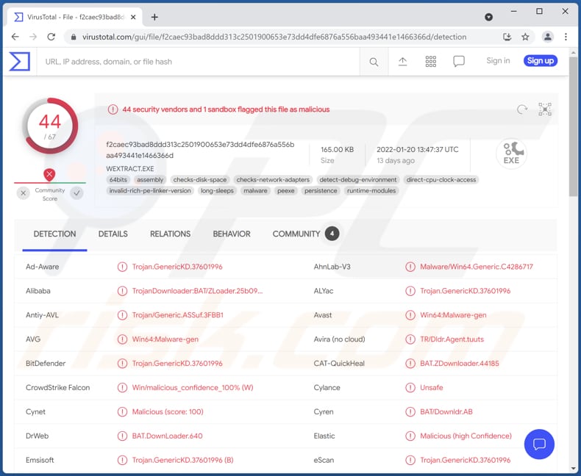
Task: Open the apps grid icon
Action: coord(430,62)
